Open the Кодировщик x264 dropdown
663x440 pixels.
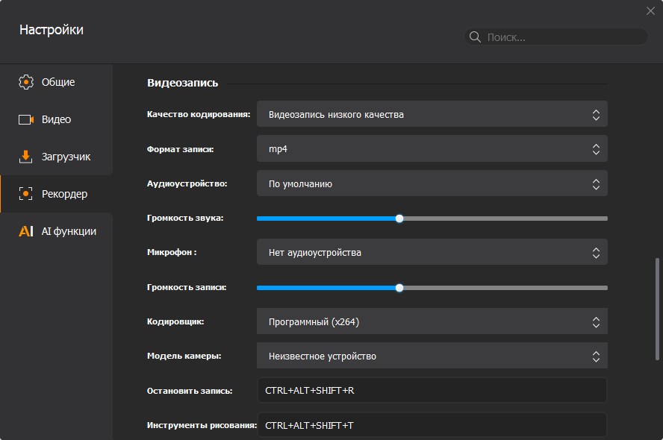tap(432, 321)
